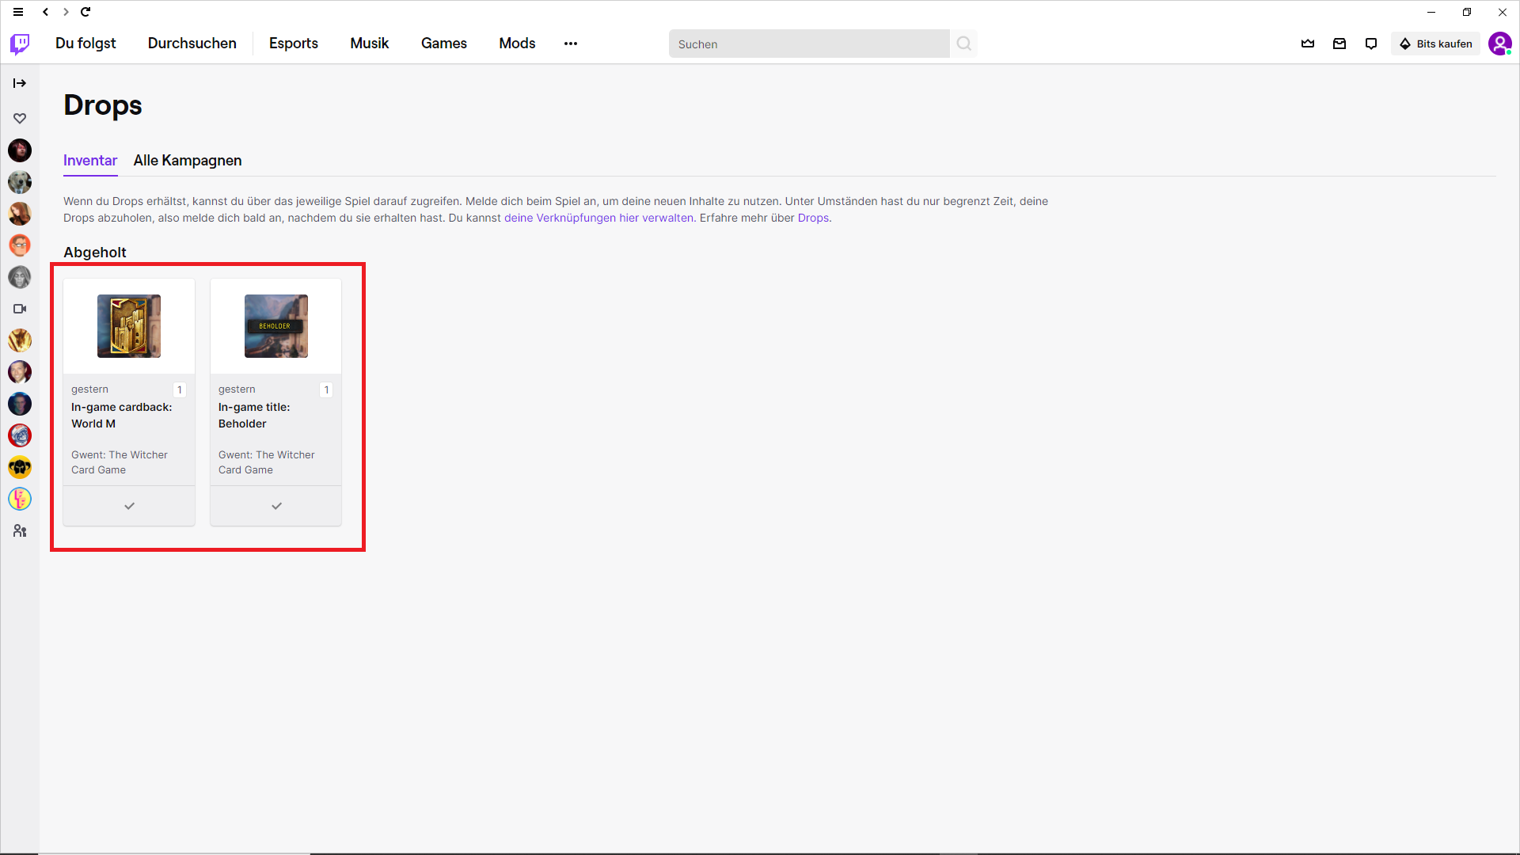Click the World M cardback thumbnail
The image size is (1520, 855).
[129, 326]
